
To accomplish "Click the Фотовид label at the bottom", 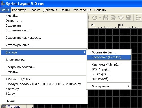I will (14, 107).
